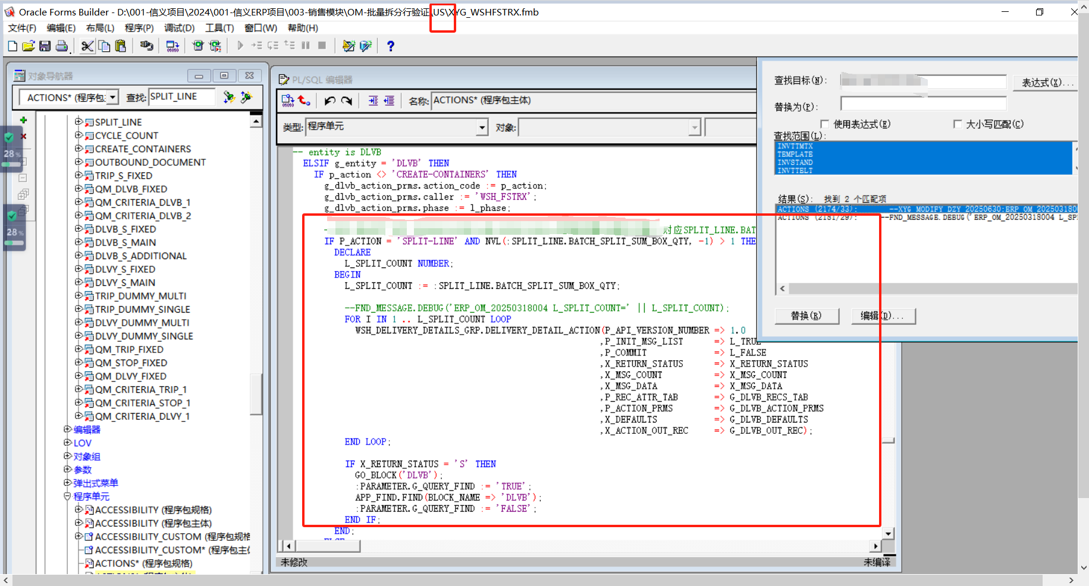1089x586 pixels.
Task: Open the 类型 program unit dropdown
Action: [482, 127]
